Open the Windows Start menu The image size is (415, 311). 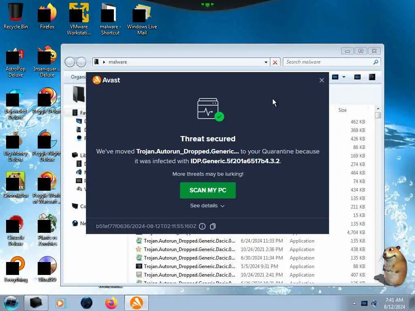11,303
